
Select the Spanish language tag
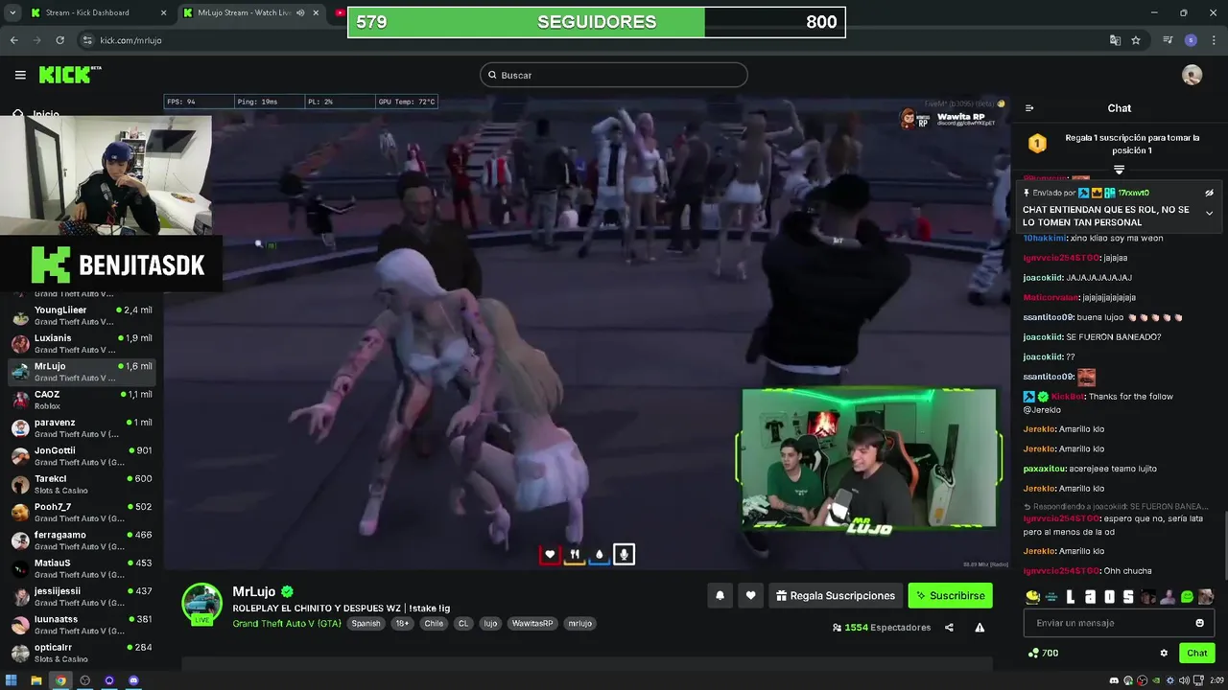pos(366,623)
